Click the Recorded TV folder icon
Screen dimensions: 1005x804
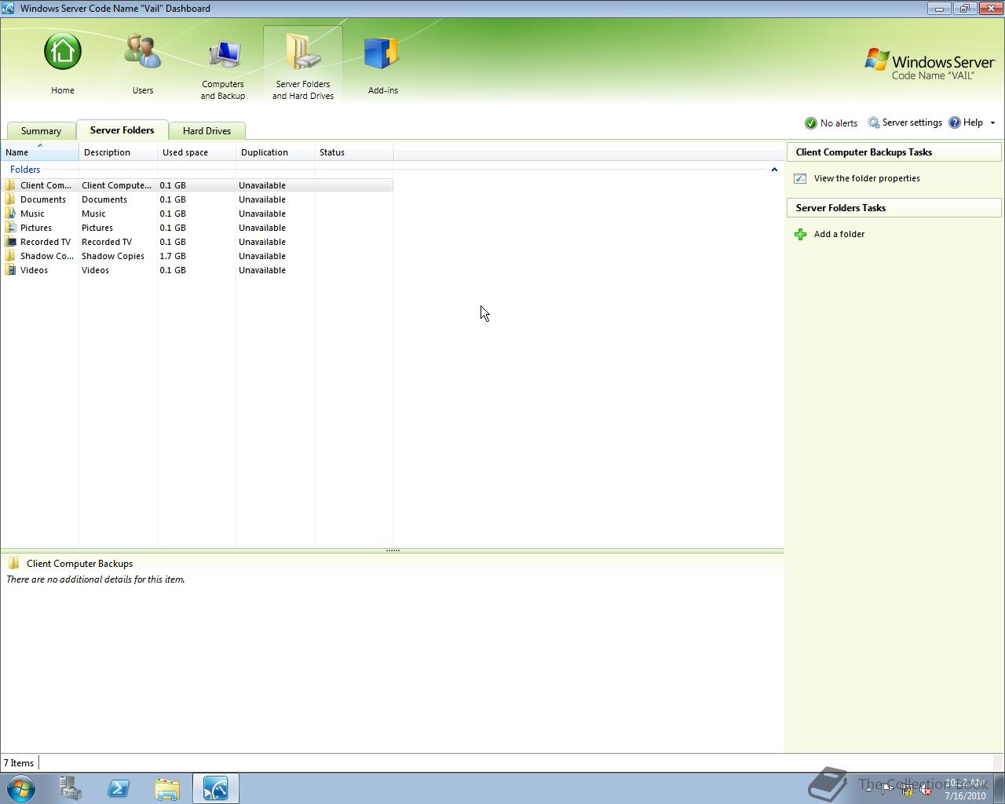(x=10, y=242)
